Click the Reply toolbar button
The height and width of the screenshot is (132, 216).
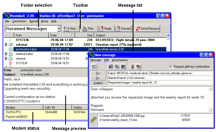click(106, 29)
